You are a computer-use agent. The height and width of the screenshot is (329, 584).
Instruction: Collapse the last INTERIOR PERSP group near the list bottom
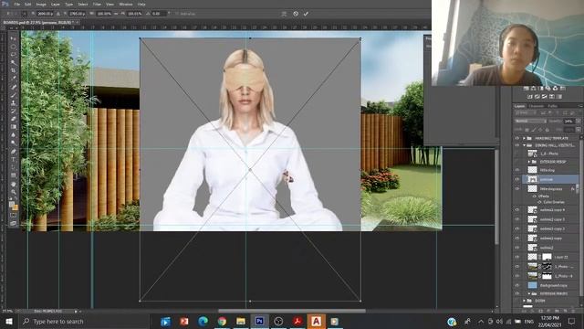coord(529,293)
